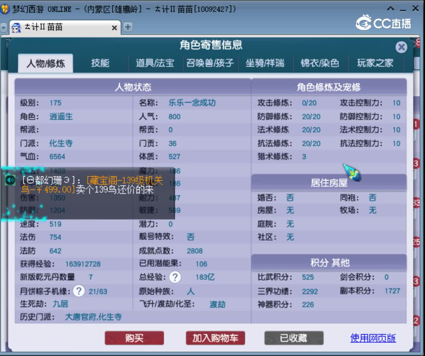Select the 锦衣/染色 tab
425x356 pixels.
coord(320,63)
